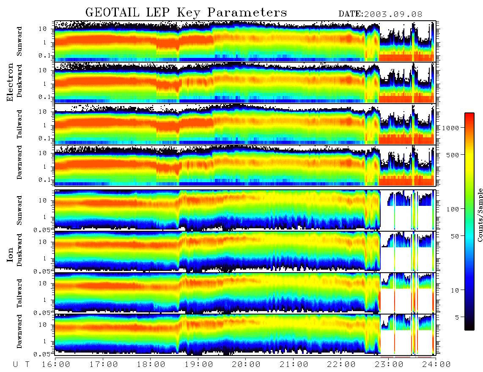Select the Ion "Tailward" panel label
The width and height of the screenshot is (483, 372).
coord(19,293)
